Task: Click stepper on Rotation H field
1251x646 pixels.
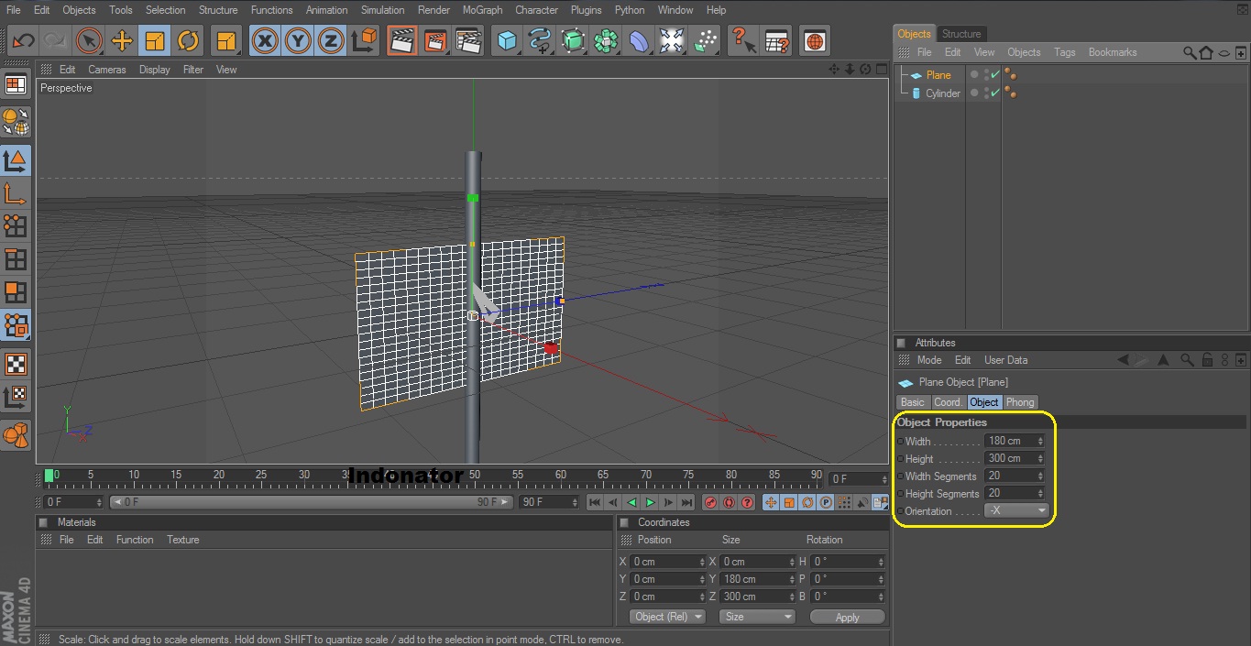Action: (881, 562)
